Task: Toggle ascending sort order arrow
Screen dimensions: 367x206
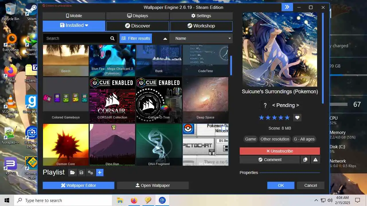Action: 165,39
